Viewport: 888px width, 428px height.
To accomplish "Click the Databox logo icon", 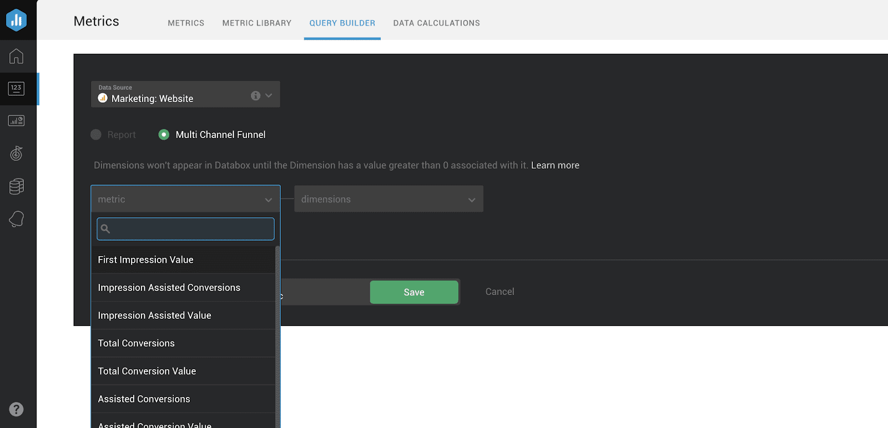I will tap(17, 21).
